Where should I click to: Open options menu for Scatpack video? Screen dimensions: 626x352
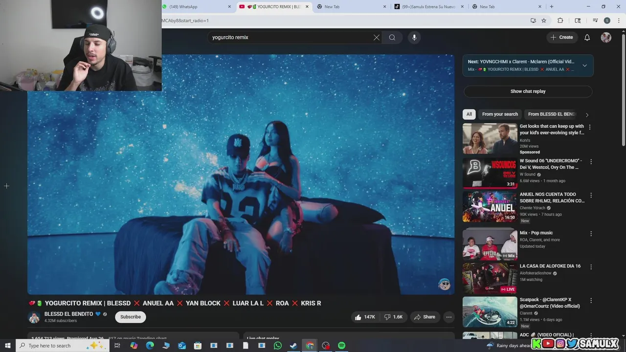point(591,300)
